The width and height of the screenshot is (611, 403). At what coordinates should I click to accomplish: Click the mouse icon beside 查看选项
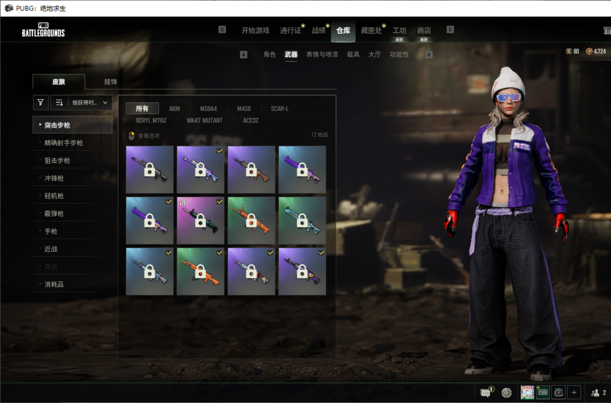pos(132,136)
